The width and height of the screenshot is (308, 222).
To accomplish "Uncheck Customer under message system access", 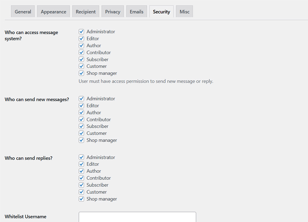I will pos(81,66).
